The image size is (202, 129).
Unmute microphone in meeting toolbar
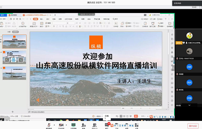pyautogui.click(x=48, y=125)
